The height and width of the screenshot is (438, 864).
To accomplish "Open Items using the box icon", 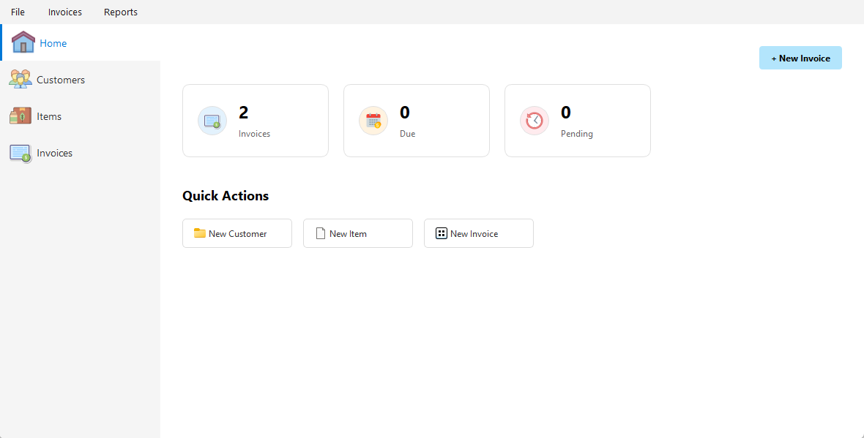I will point(20,116).
